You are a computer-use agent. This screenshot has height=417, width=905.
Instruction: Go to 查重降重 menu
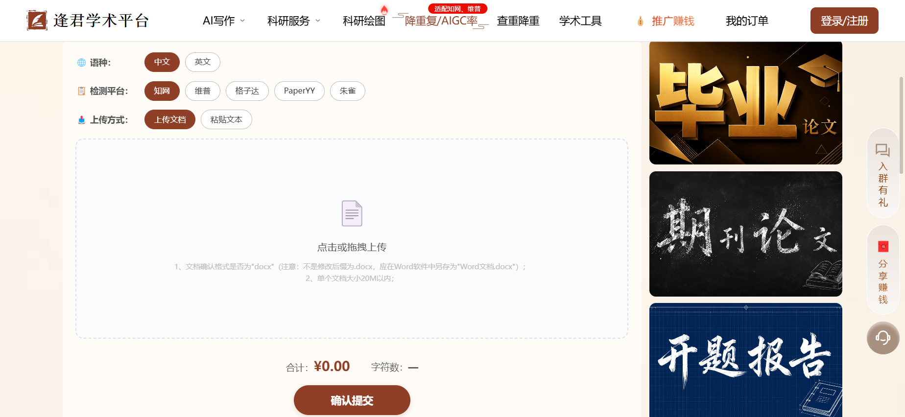(518, 21)
